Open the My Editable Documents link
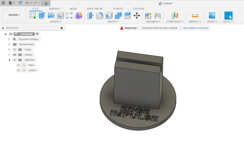244x144 pixels. coord(196,28)
